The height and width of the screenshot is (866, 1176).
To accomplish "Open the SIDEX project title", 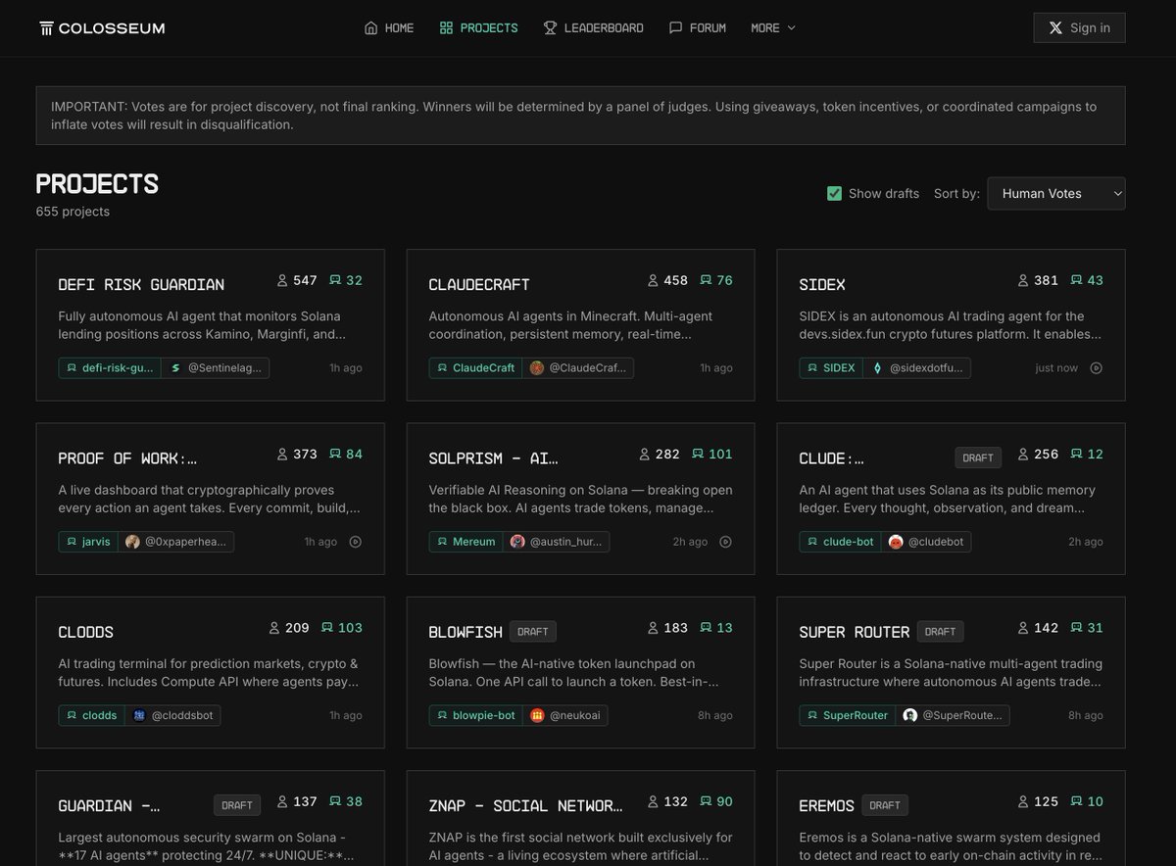I will coord(822,284).
